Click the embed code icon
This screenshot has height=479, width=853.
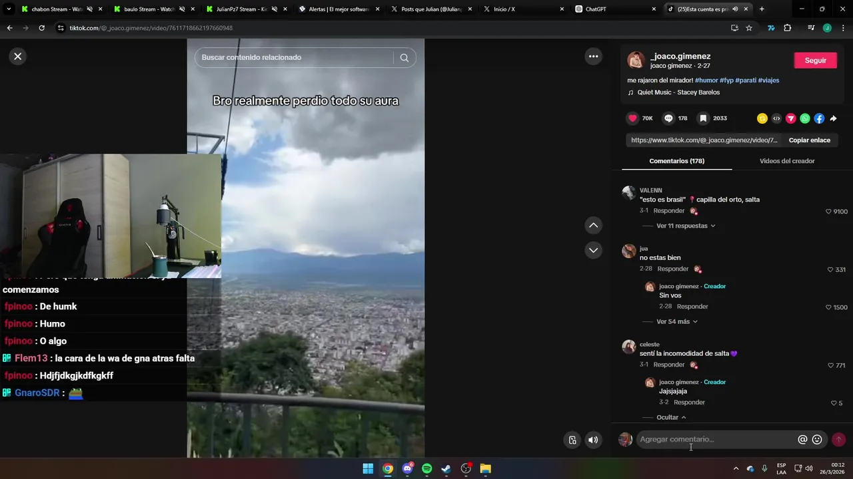click(x=776, y=118)
